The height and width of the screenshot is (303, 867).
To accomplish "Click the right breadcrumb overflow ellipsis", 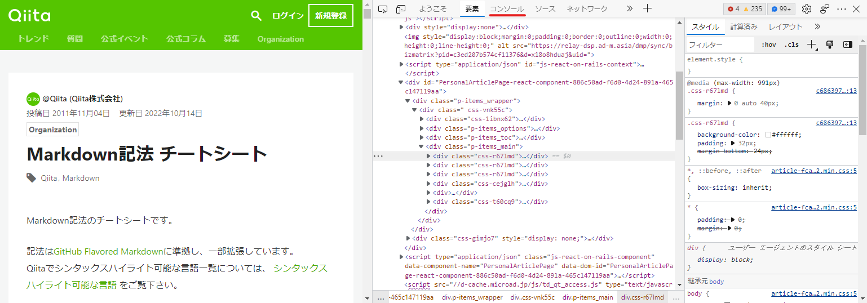I will pos(676,297).
